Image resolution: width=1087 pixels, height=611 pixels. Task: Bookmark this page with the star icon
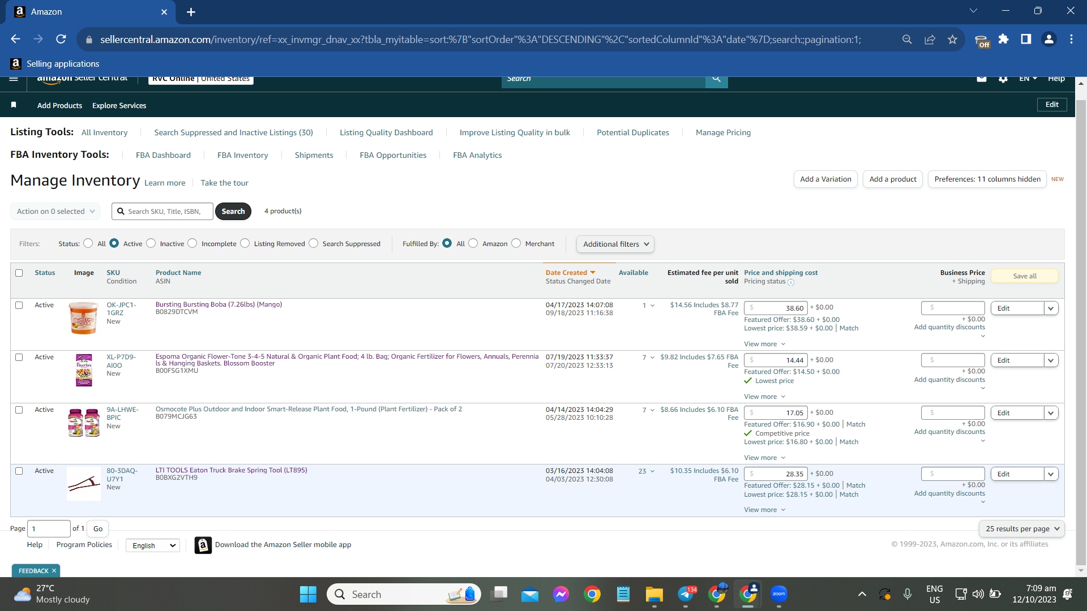(952, 39)
